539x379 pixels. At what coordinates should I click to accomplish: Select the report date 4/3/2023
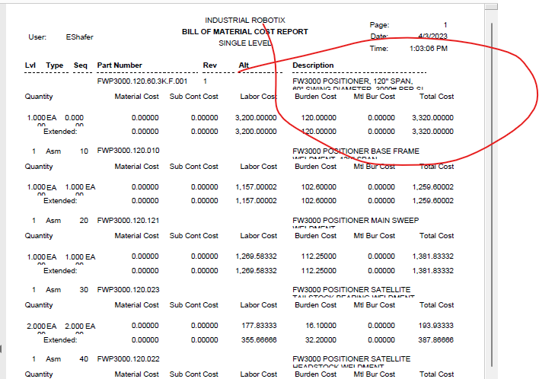[432, 36]
